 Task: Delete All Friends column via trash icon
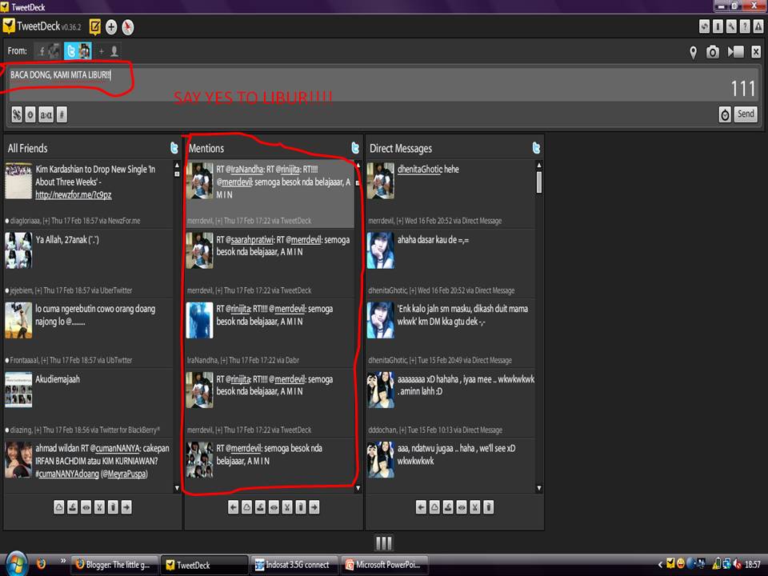(x=113, y=507)
